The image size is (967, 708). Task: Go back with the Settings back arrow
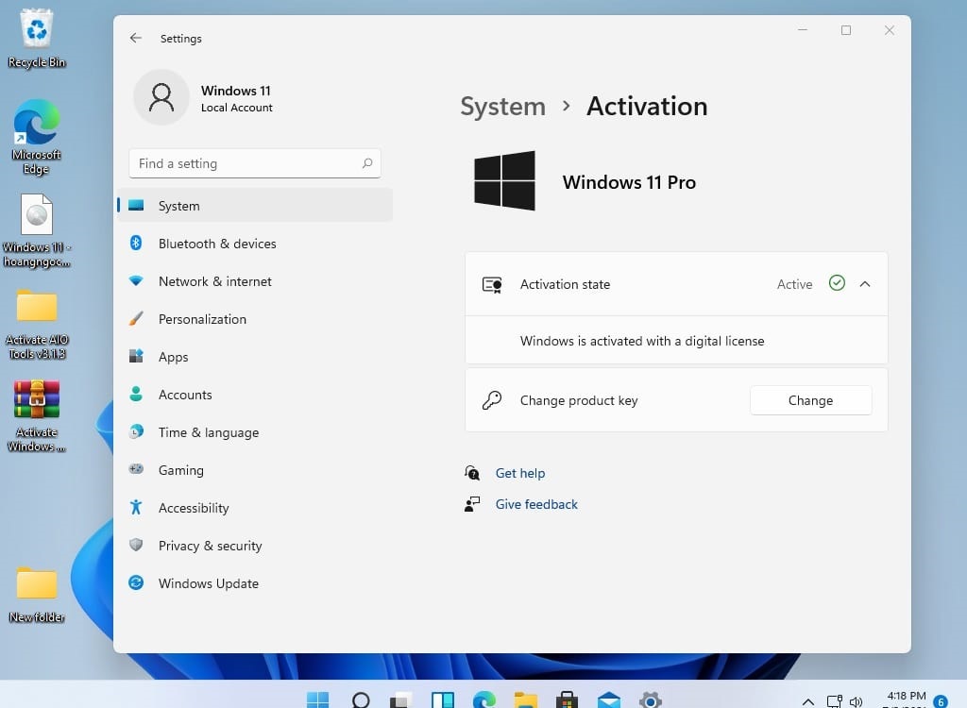(x=136, y=39)
